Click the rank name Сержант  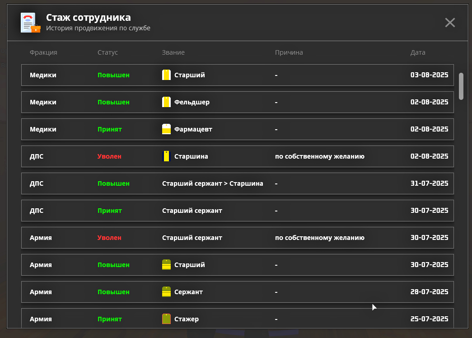click(188, 292)
